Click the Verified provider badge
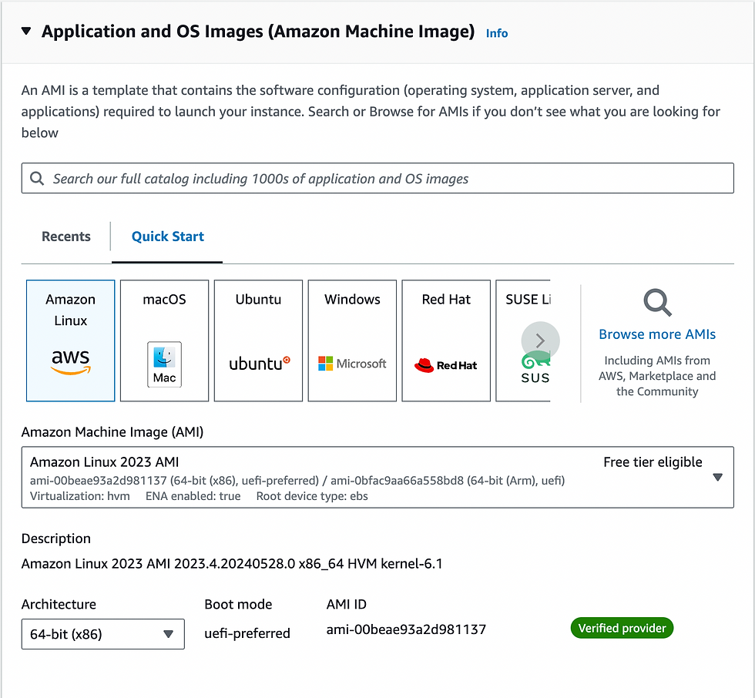 coord(622,628)
